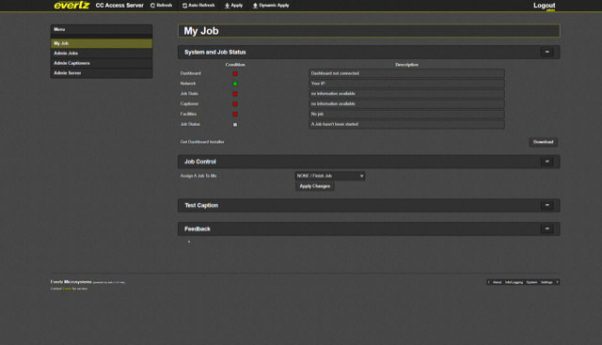The height and width of the screenshot is (345, 602).
Task: Click the 'Condition' column header
Action: 235,65
